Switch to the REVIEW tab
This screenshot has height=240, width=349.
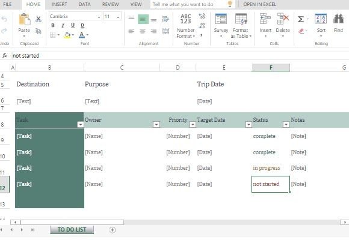coord(110,4)
